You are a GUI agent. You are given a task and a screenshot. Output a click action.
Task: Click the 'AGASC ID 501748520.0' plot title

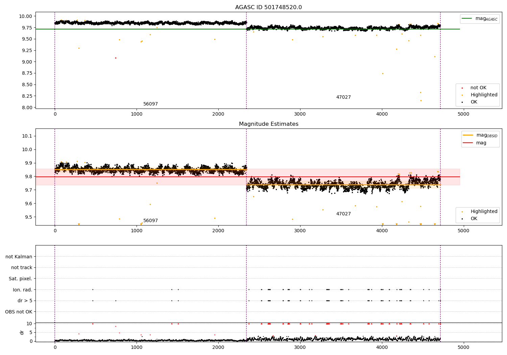pos(268,7)
